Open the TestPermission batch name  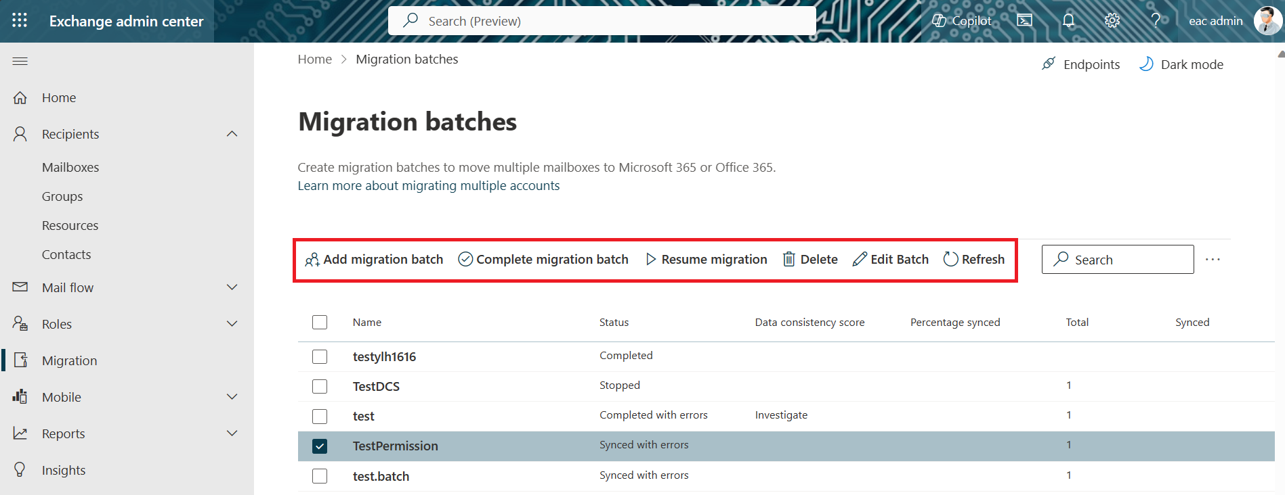(x=395, y=446)
